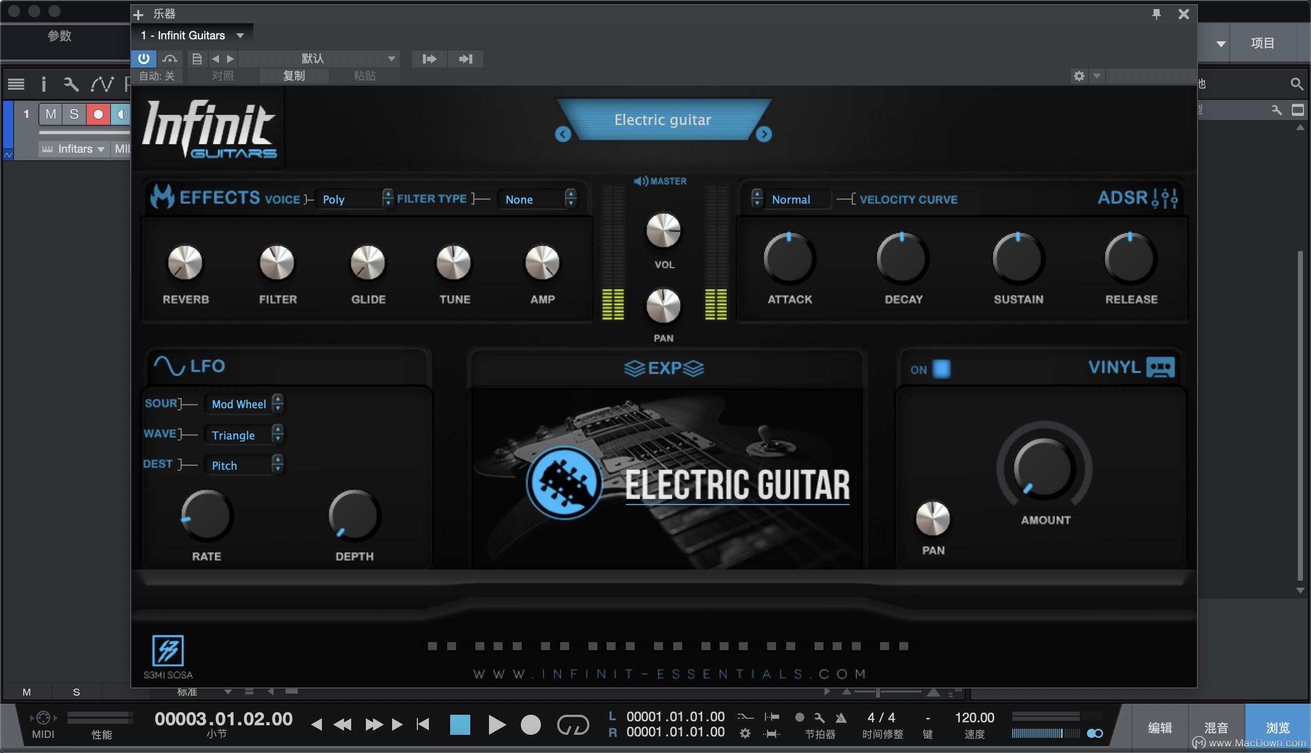The height and width of the screenshot is (753, 1311).
Task: Return to zero transport button
Action: tap(423, 724)
